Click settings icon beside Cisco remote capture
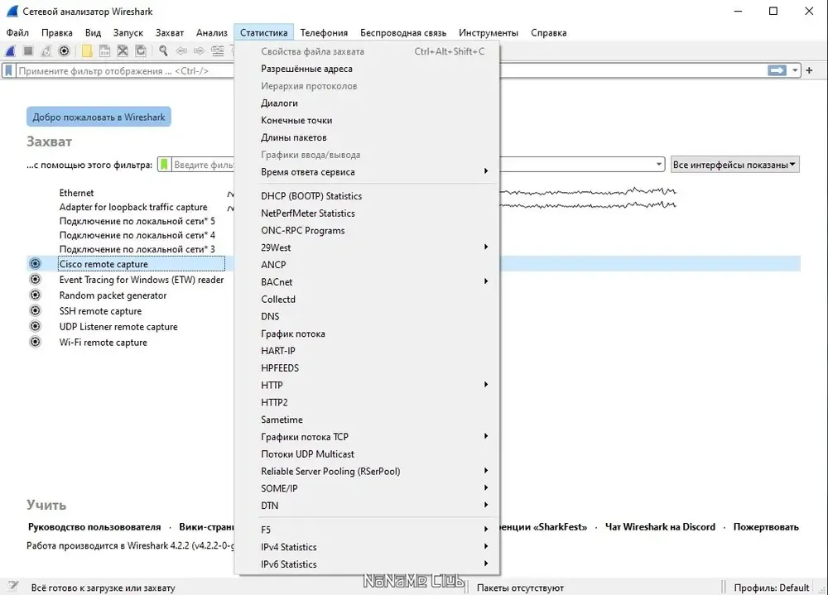Screen dimensions: 828x595 (35, 263)
